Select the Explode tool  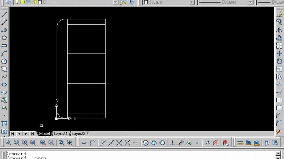[x=279, y=132]
